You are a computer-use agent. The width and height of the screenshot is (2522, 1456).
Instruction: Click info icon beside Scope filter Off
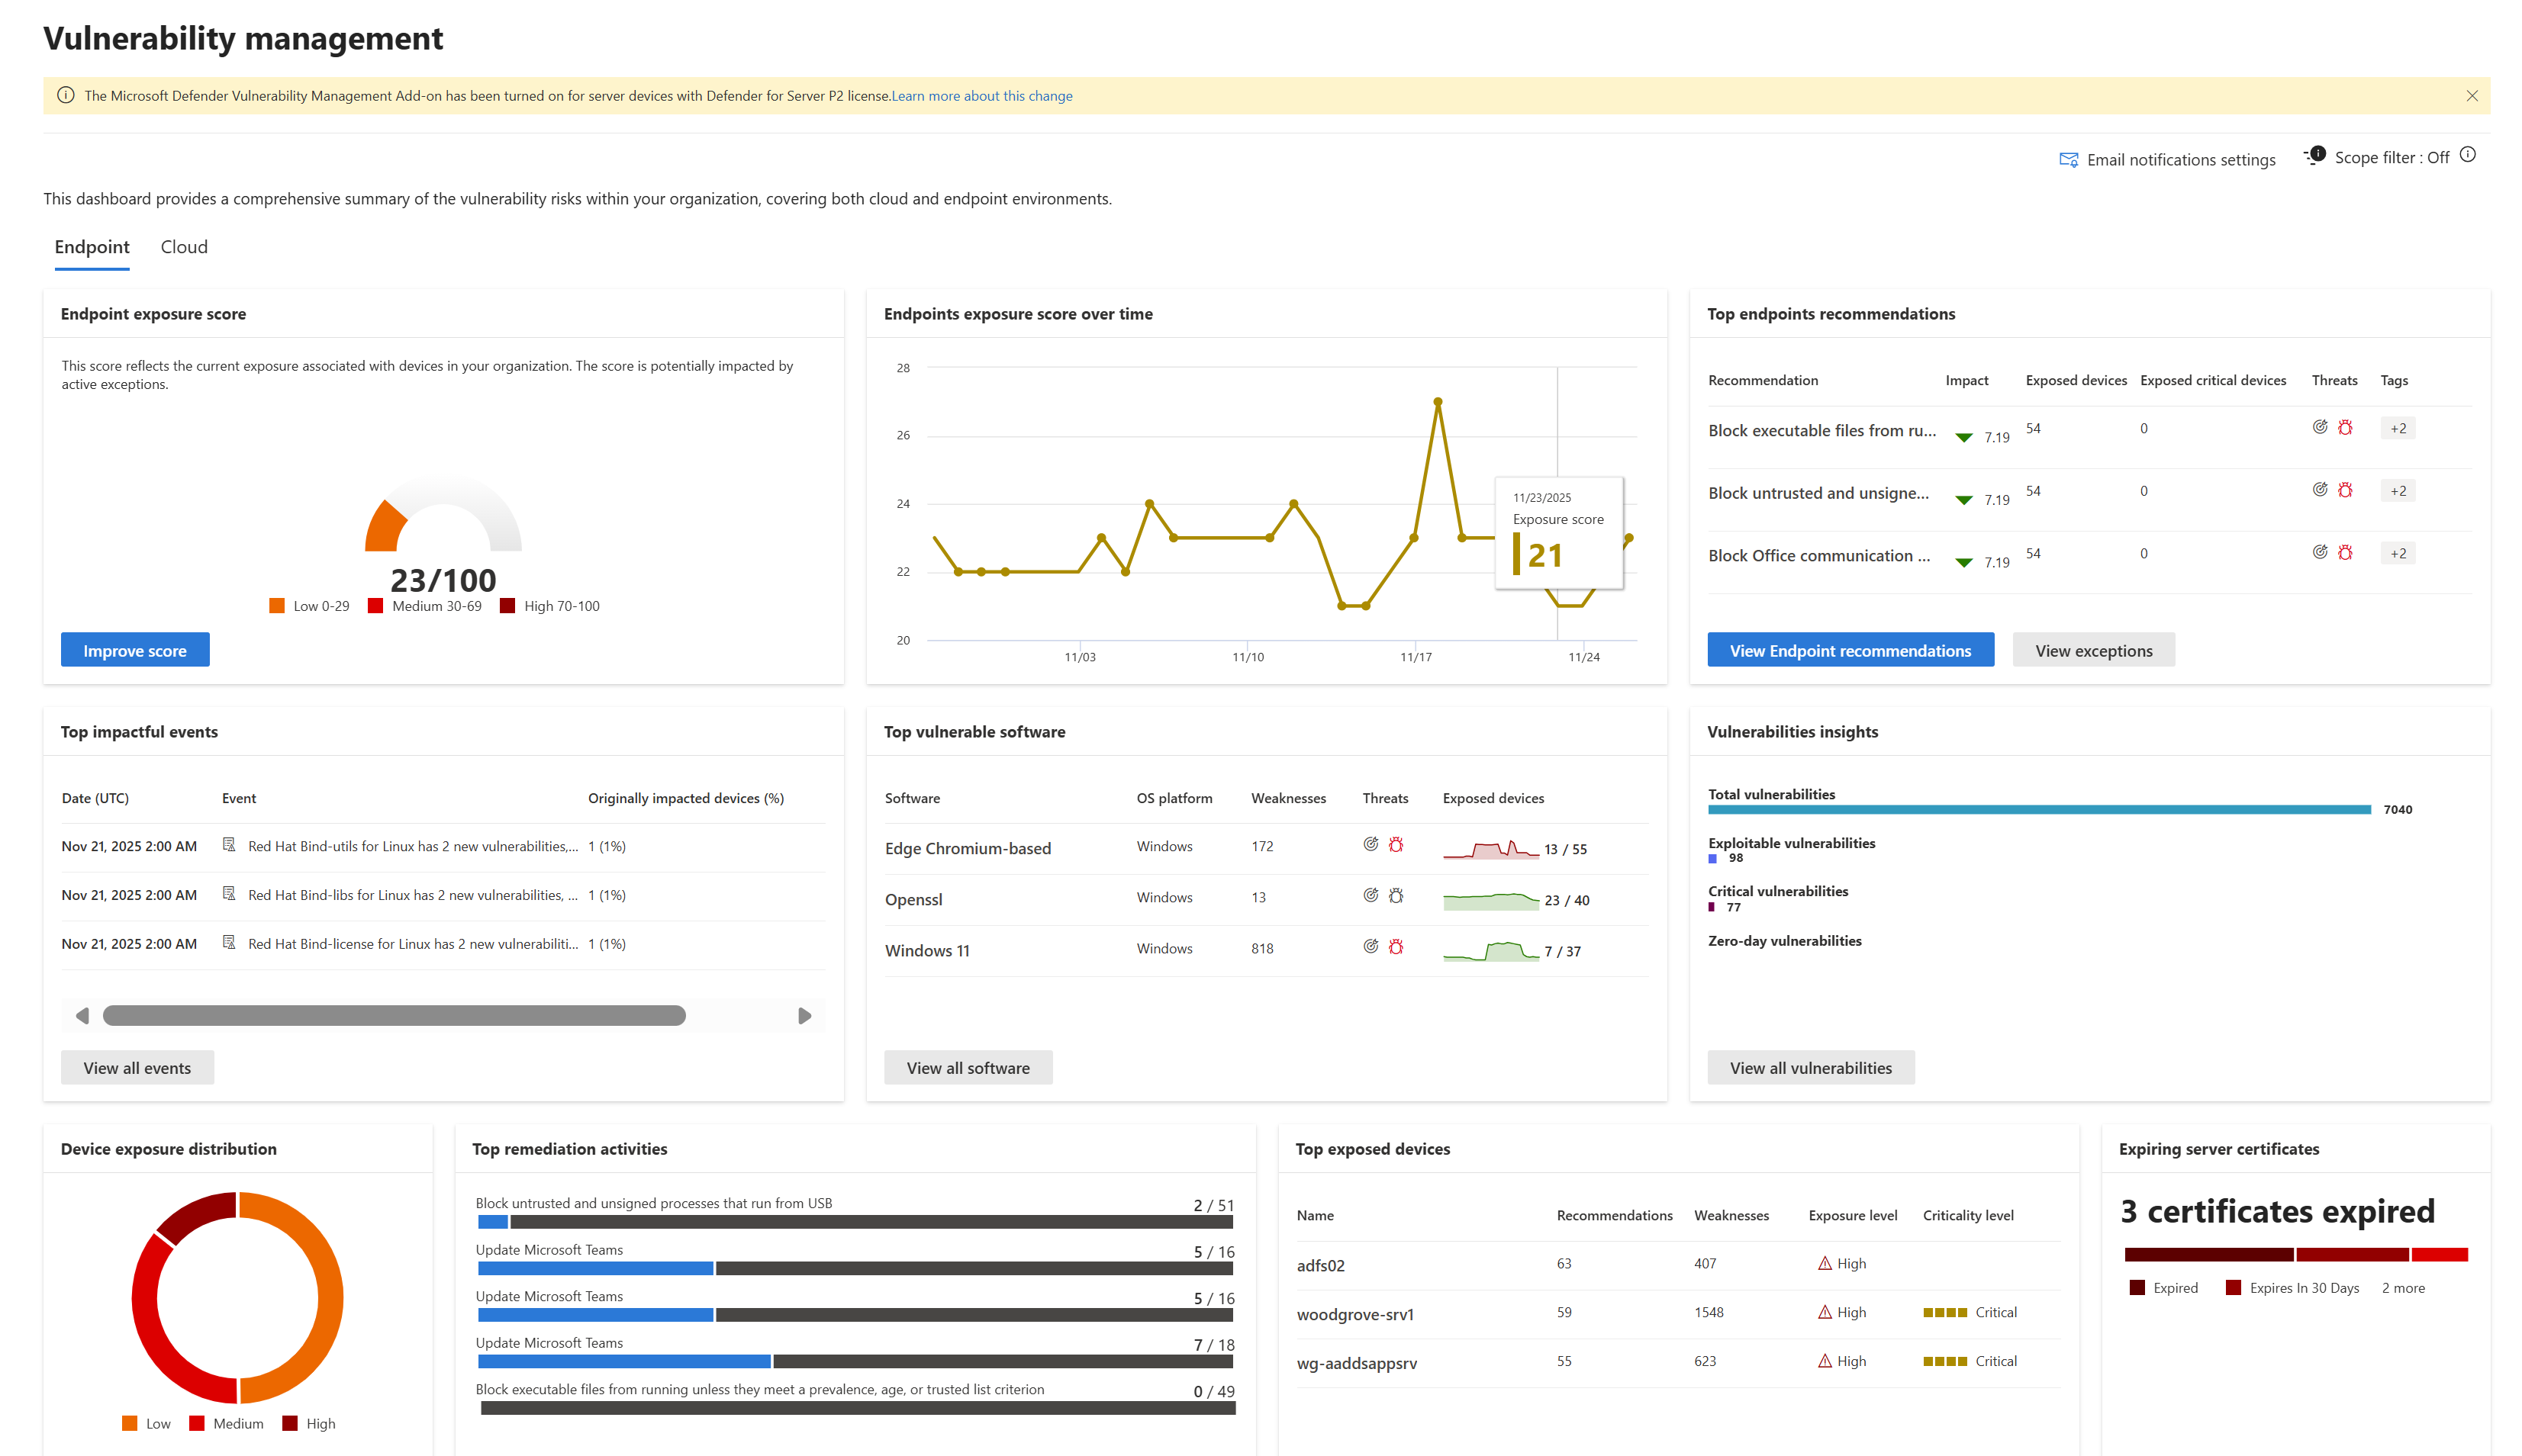pos(2467,155)
